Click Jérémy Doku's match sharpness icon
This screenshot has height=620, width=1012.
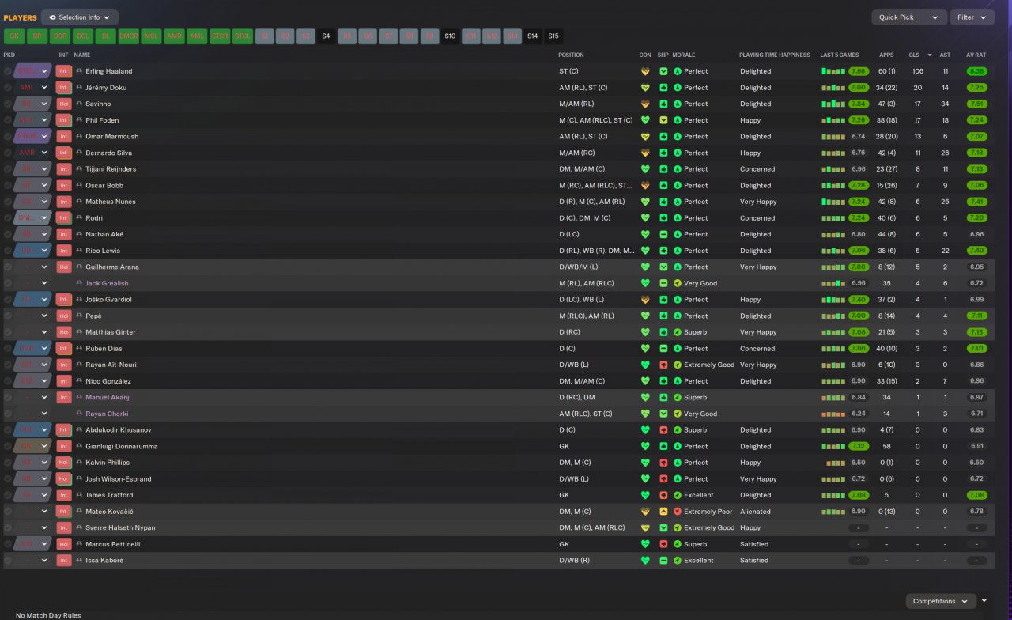(663, 88)
